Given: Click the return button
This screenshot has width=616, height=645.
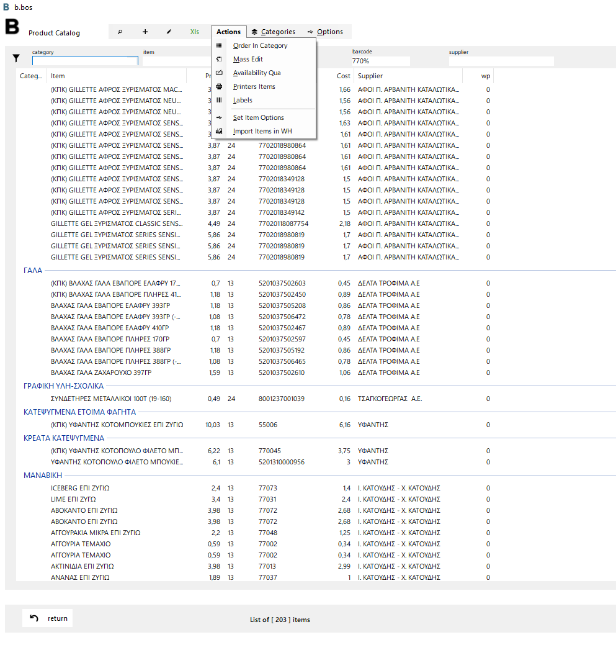Looking at the screenshot, I should pos(48,619).
